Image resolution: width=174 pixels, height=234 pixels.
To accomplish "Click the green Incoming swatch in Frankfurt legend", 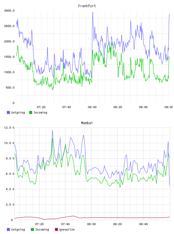I will coord(31,112).
